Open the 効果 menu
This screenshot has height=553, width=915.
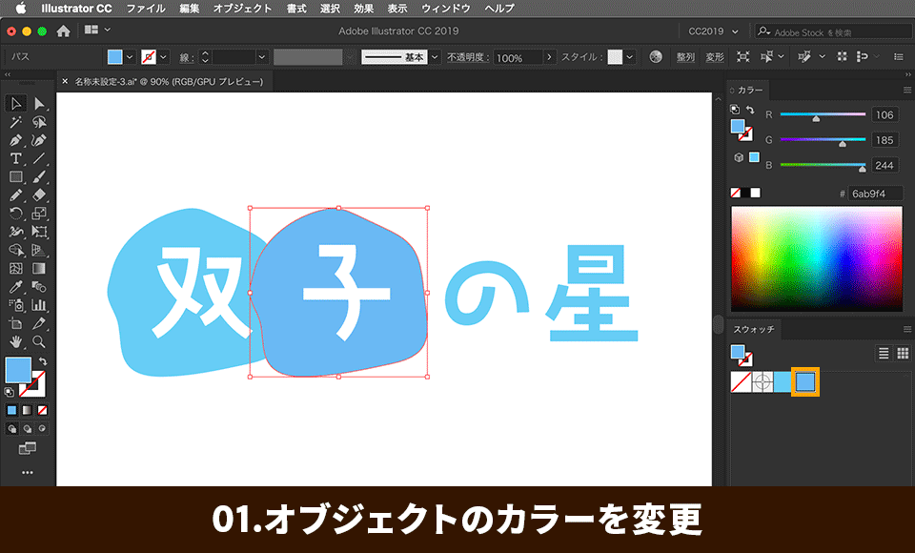363,9
